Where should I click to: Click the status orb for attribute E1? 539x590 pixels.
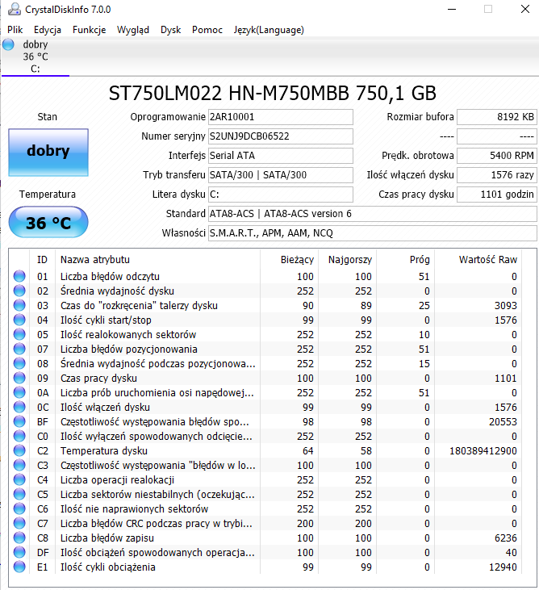[x=19, y=567]
